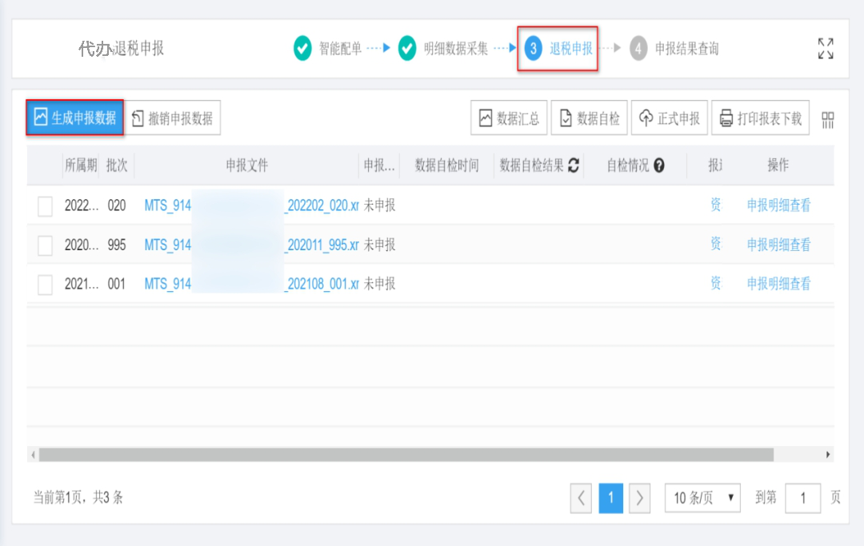Select checkbox for batch 001 row

[45, 285]
